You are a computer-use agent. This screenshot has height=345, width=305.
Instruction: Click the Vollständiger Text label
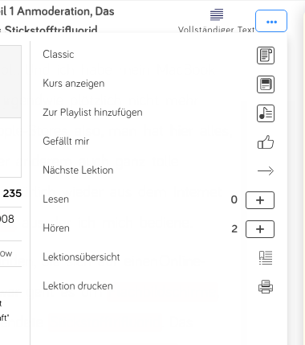[217, 29]
